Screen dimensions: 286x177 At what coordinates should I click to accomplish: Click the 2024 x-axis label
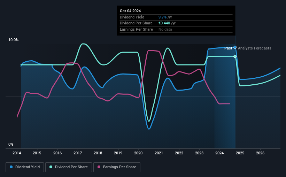pyautogui.click(x=219, y=153)
